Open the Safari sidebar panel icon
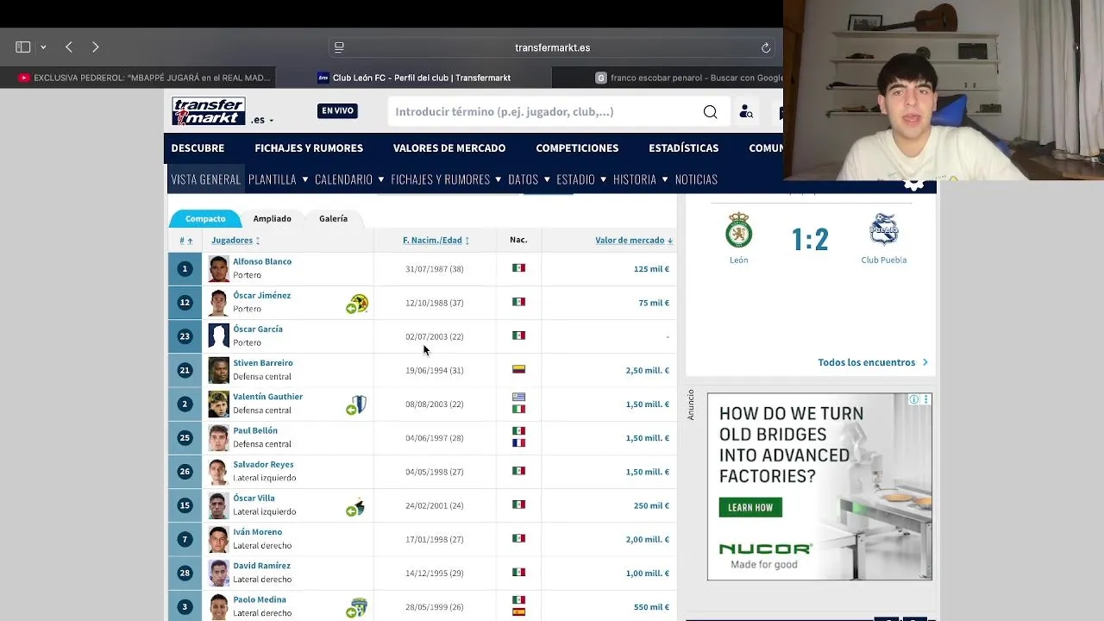Screen dimensions: 1104x621 (x=23, y=47)
